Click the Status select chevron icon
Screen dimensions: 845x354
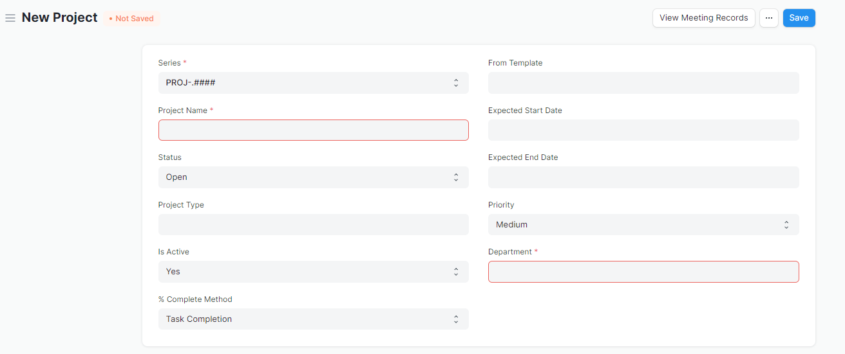(456, 177)
